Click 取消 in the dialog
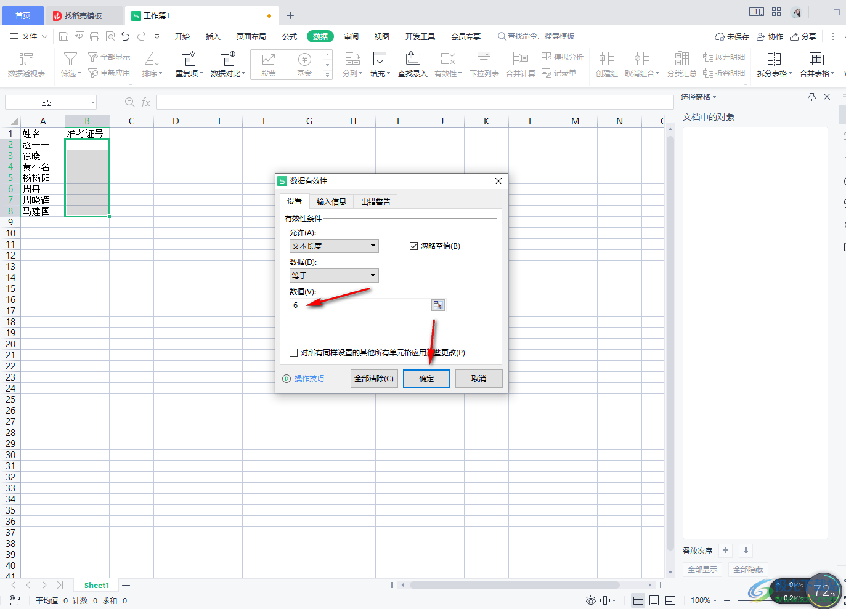The image size is (846, 609). coord(479,378)
